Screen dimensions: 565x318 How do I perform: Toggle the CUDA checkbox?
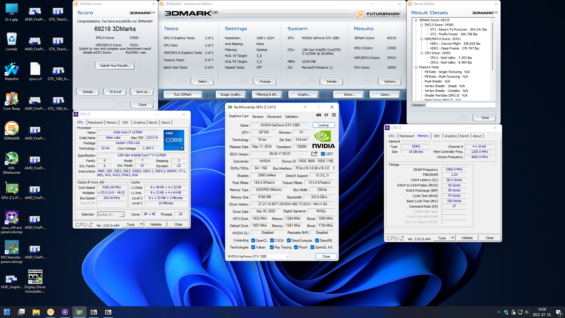[x=272, y=240]
